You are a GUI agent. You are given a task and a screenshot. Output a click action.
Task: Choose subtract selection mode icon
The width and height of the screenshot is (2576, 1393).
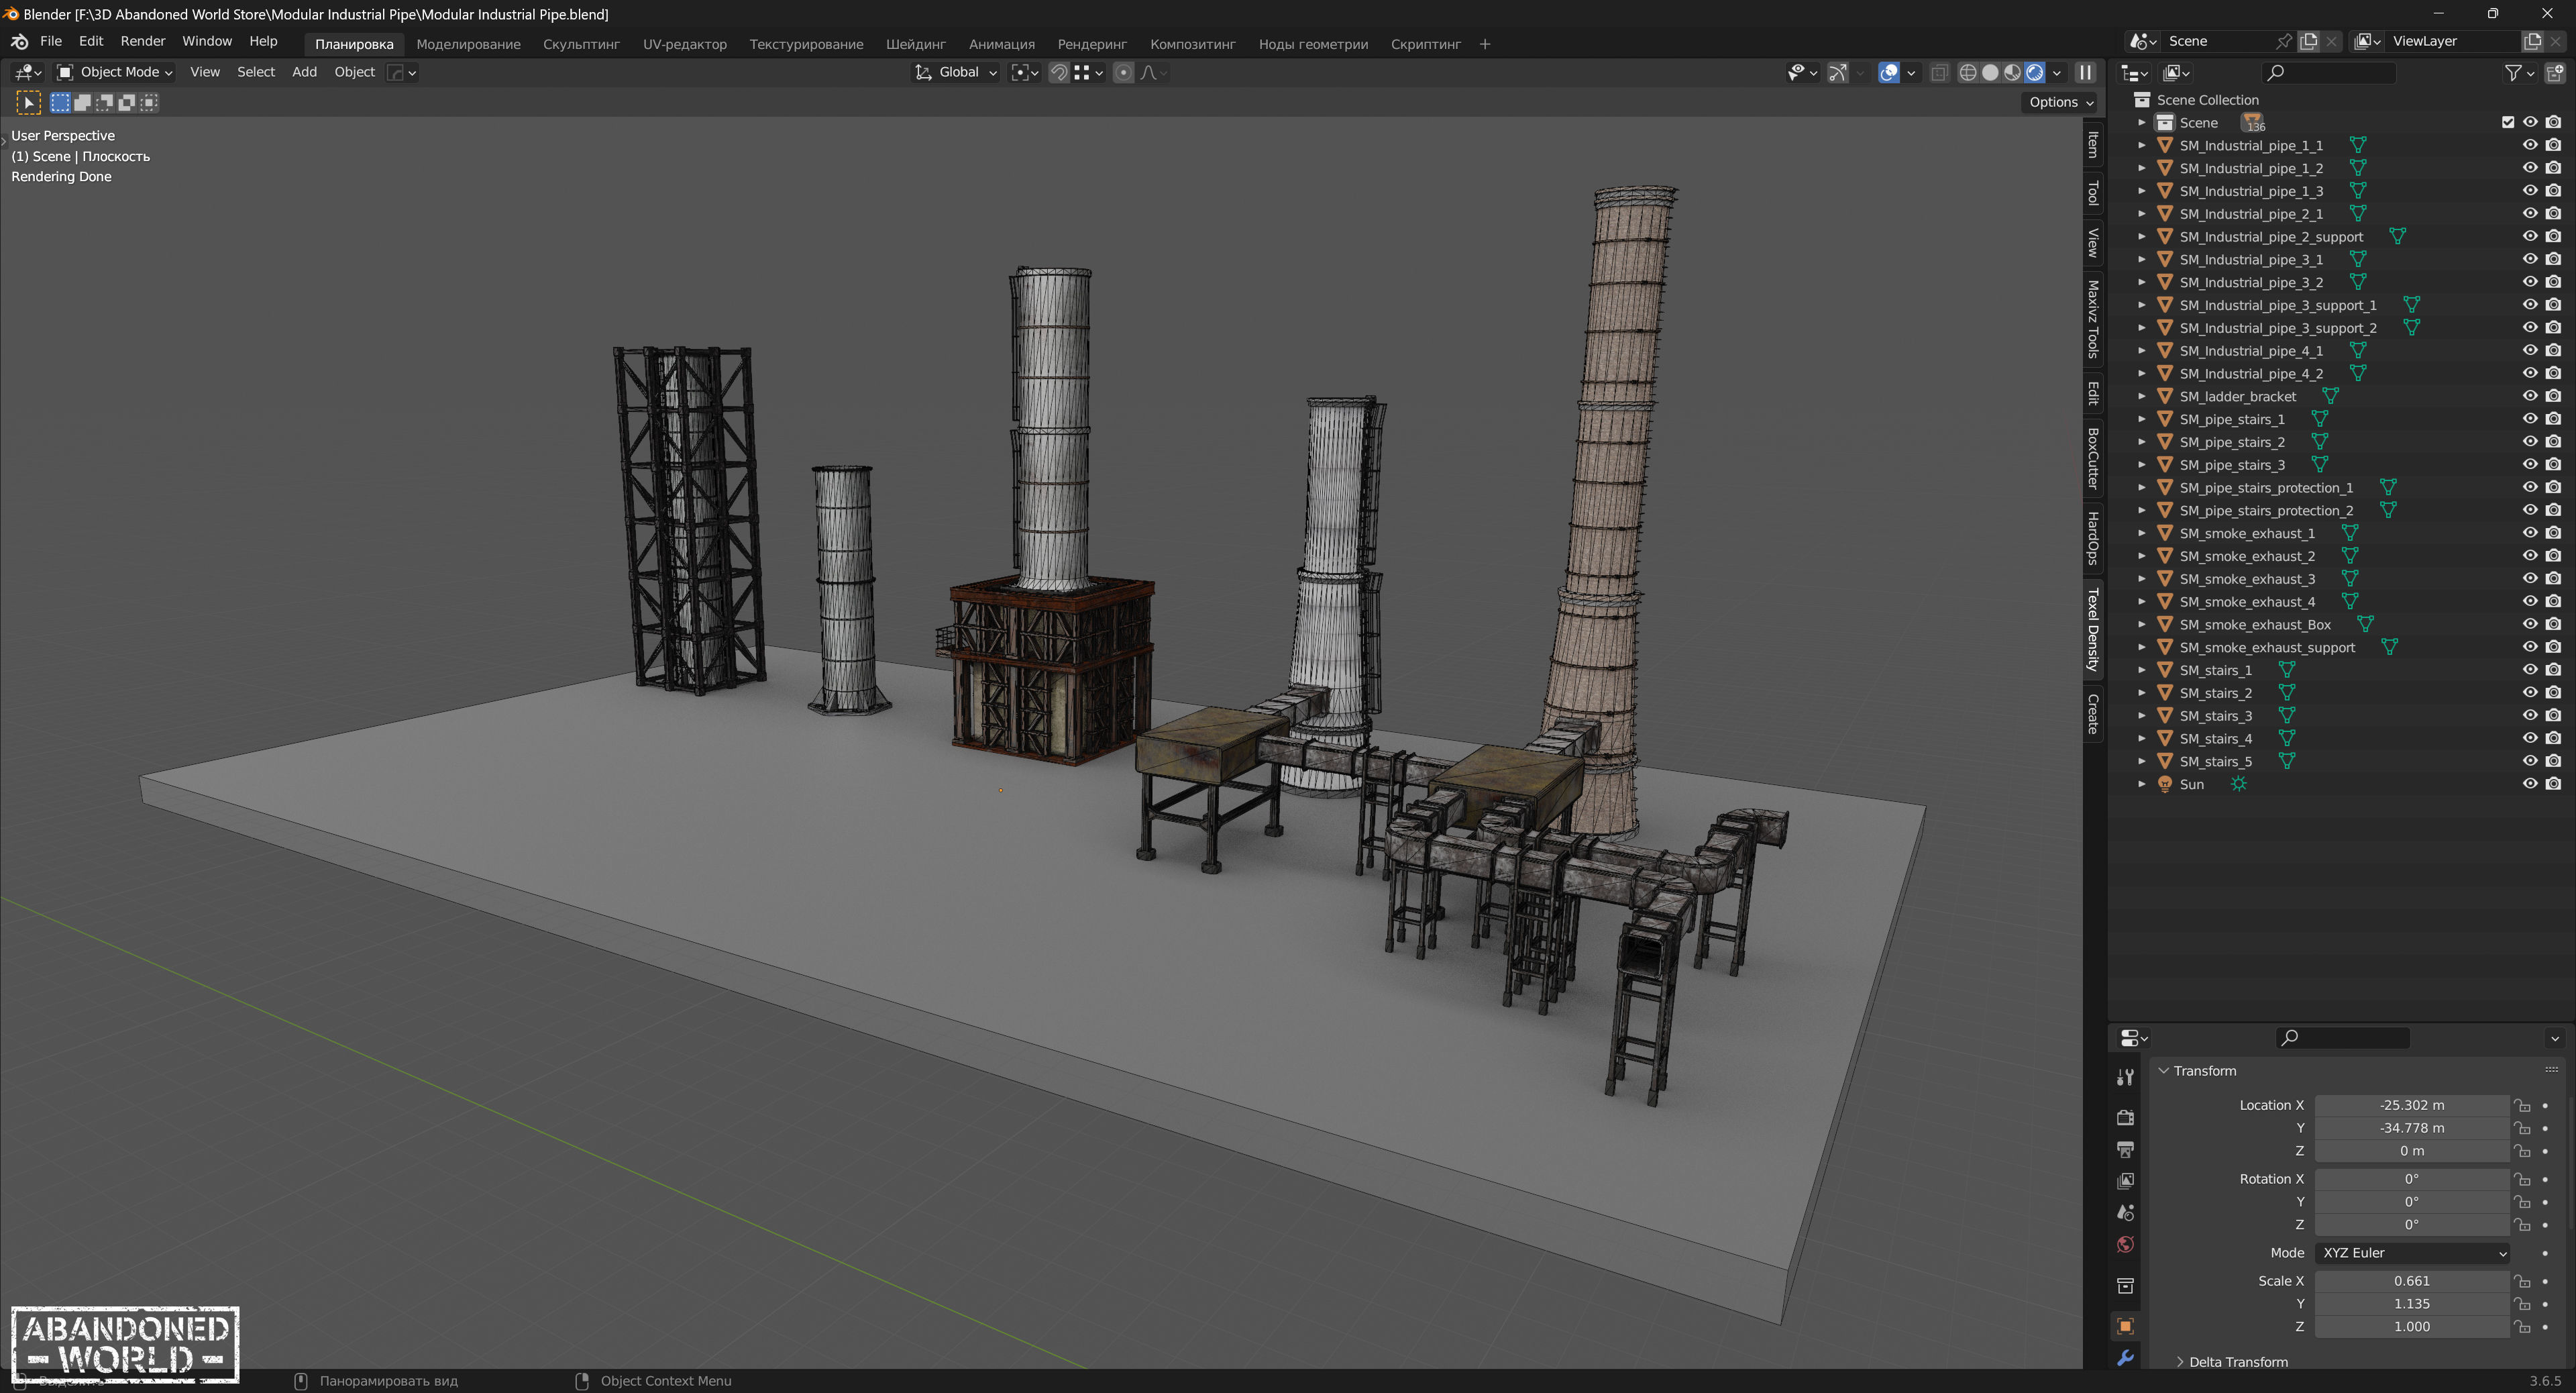pos(105,102)
